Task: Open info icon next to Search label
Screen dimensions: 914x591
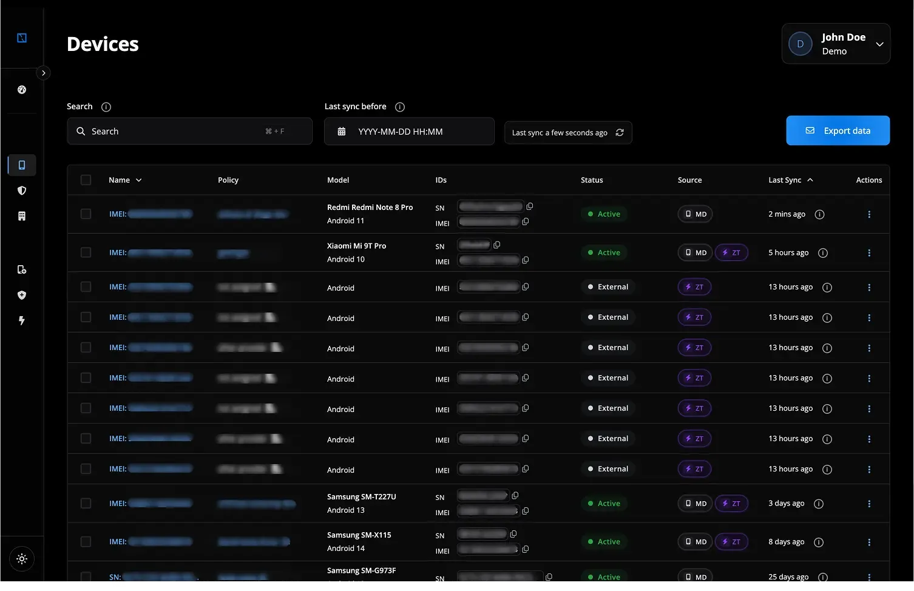Action: point(106,107)
